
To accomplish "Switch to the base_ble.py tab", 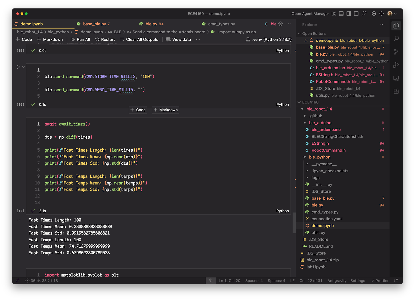I will point(94,24).
